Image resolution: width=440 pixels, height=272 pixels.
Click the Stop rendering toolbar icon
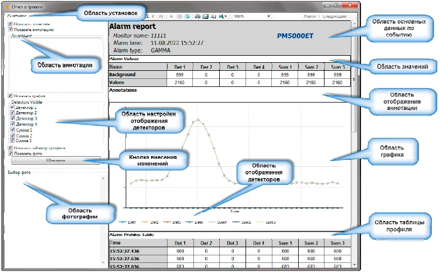[x=180, y=17]
